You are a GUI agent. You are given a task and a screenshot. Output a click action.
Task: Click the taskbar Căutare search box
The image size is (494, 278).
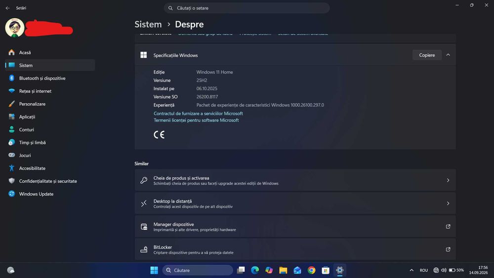198,270
